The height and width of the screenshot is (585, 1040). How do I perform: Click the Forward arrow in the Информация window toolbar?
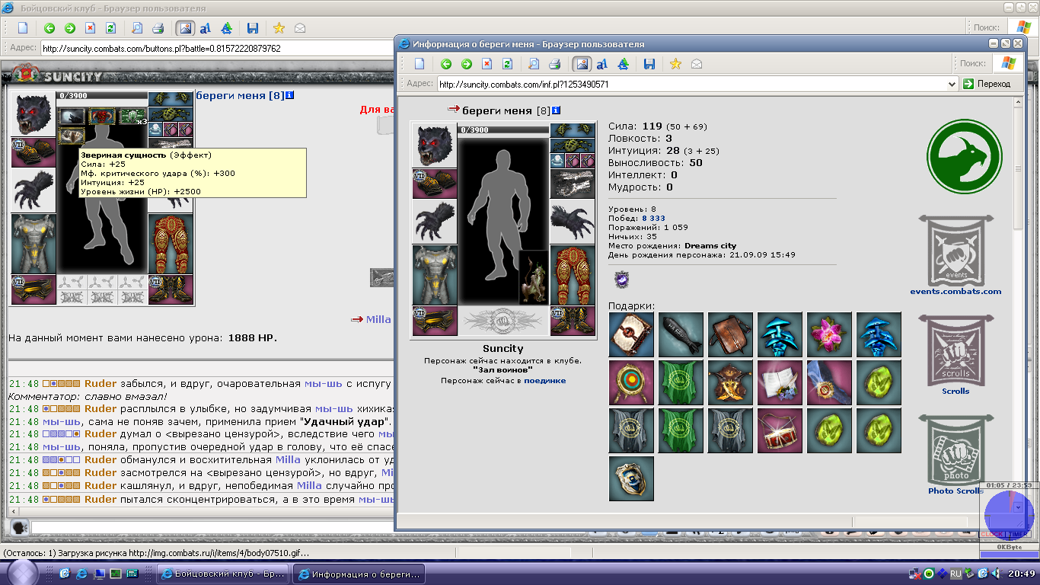click(x=467, y=64)
